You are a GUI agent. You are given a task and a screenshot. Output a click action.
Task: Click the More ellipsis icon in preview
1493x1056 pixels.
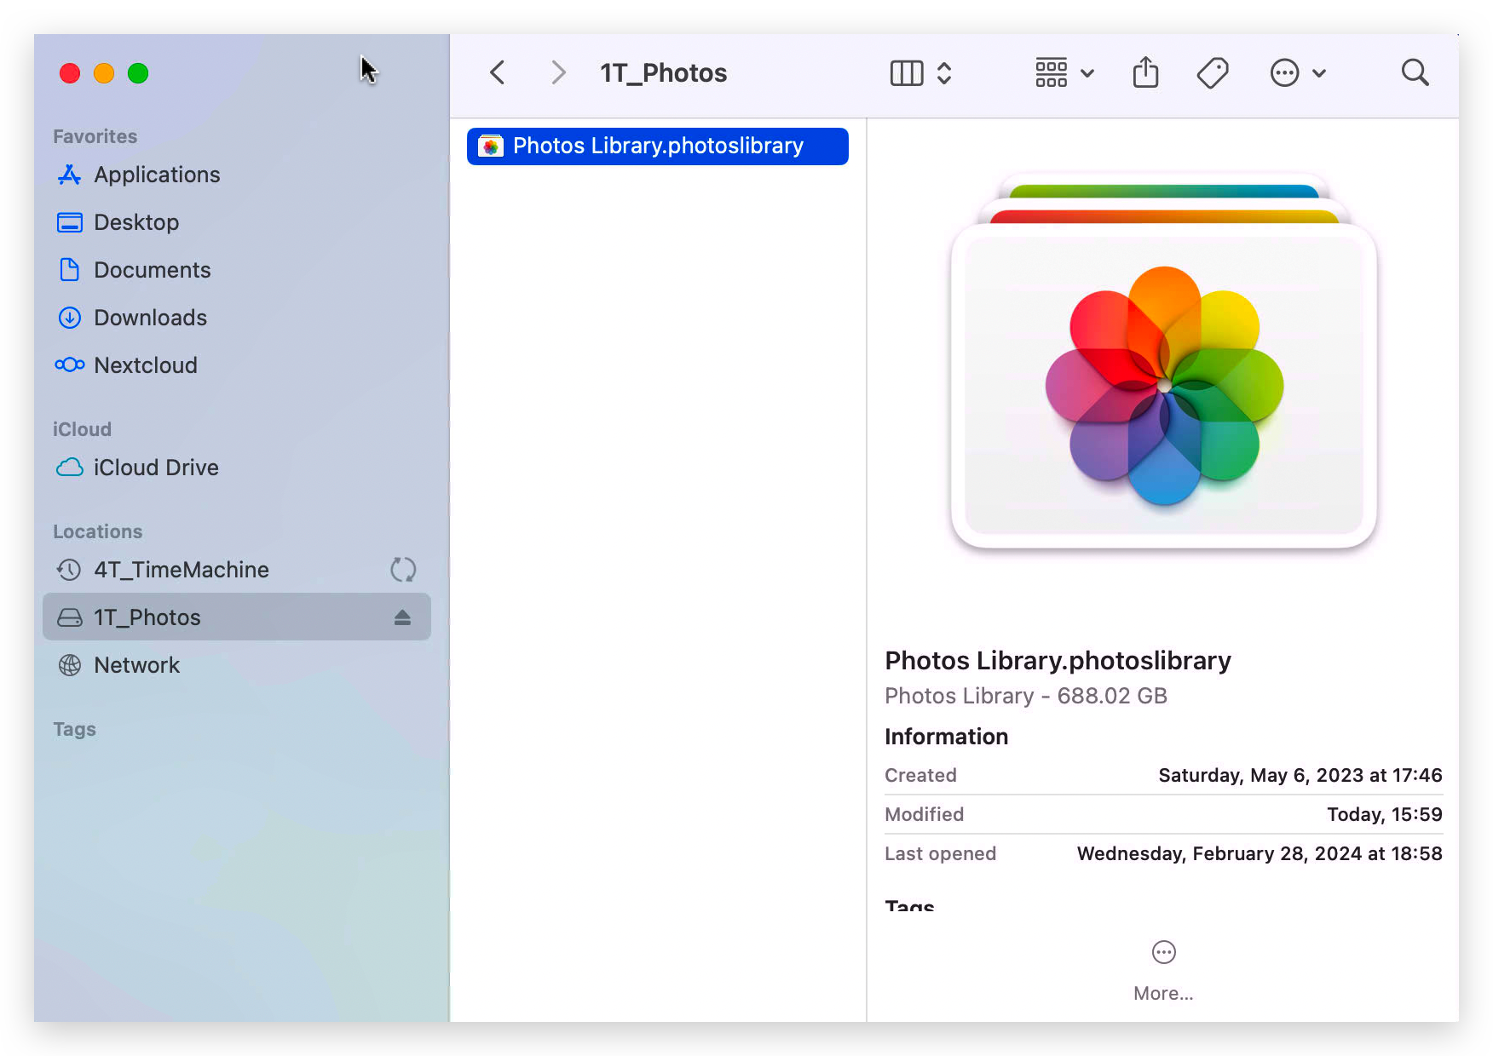(x=1163, y=953)
